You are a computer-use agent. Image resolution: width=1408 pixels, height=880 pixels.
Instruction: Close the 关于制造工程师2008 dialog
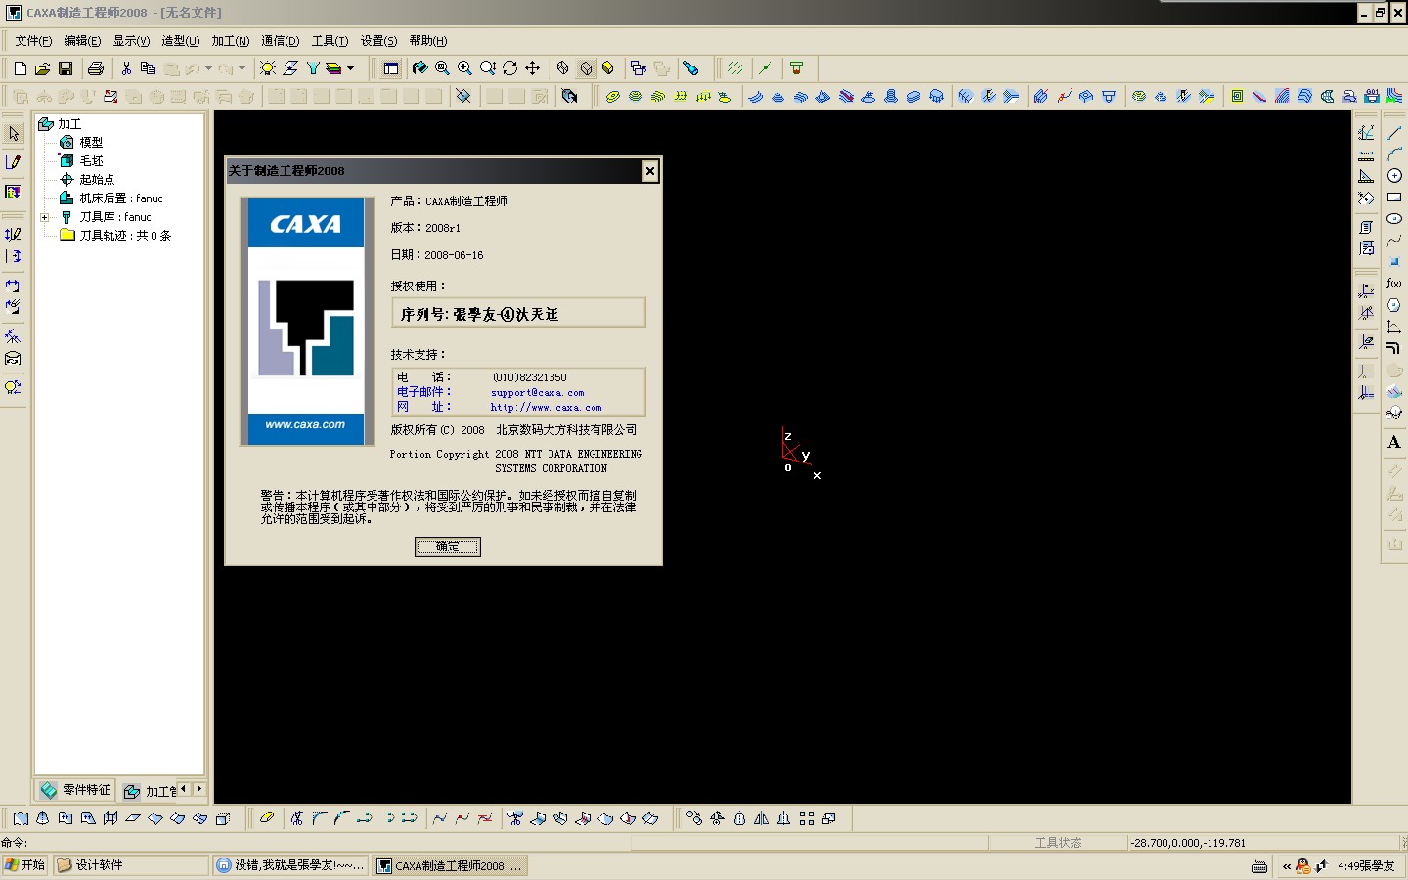point(650,171)
